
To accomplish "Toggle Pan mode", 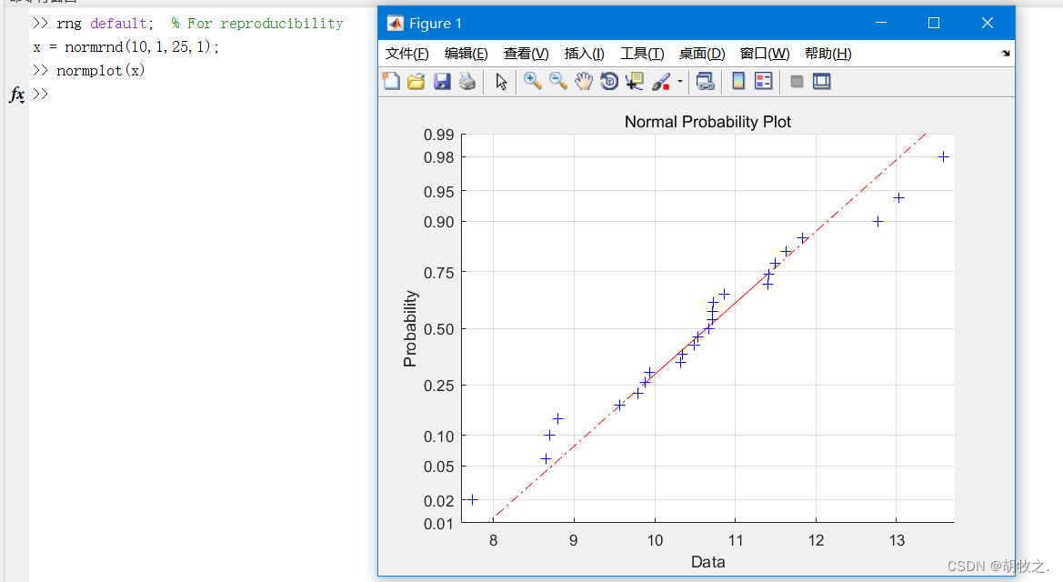I will pyautogui.click(x=584, y=81).
